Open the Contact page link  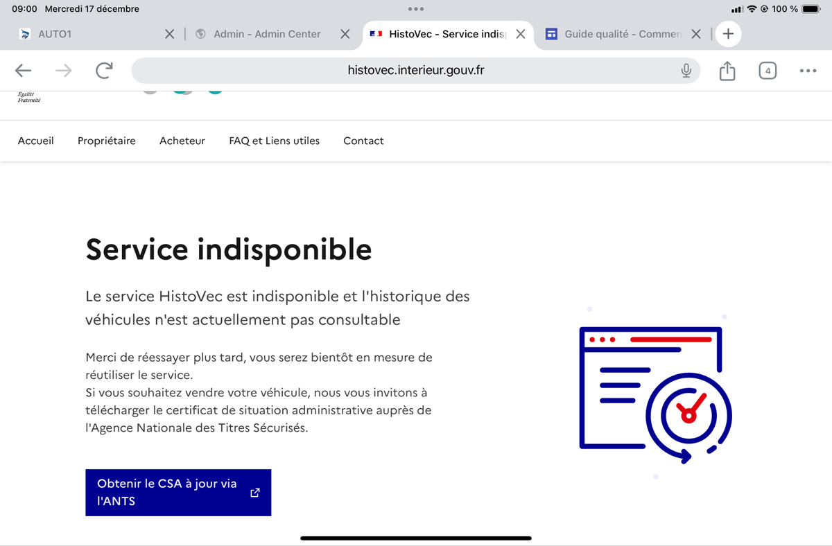[363, 141]
